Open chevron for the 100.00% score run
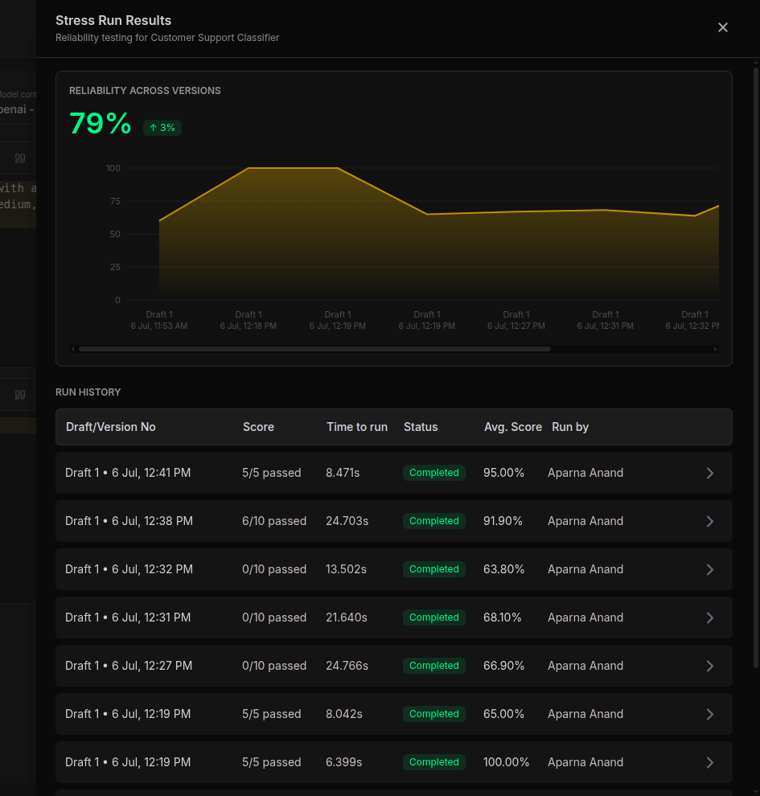This screenshot has width=760, height=796. [x=710, y=762]
